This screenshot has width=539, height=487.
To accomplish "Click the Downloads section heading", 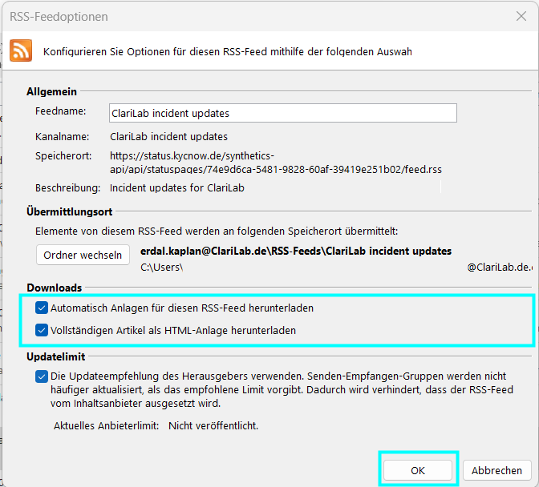I will 55,288.
